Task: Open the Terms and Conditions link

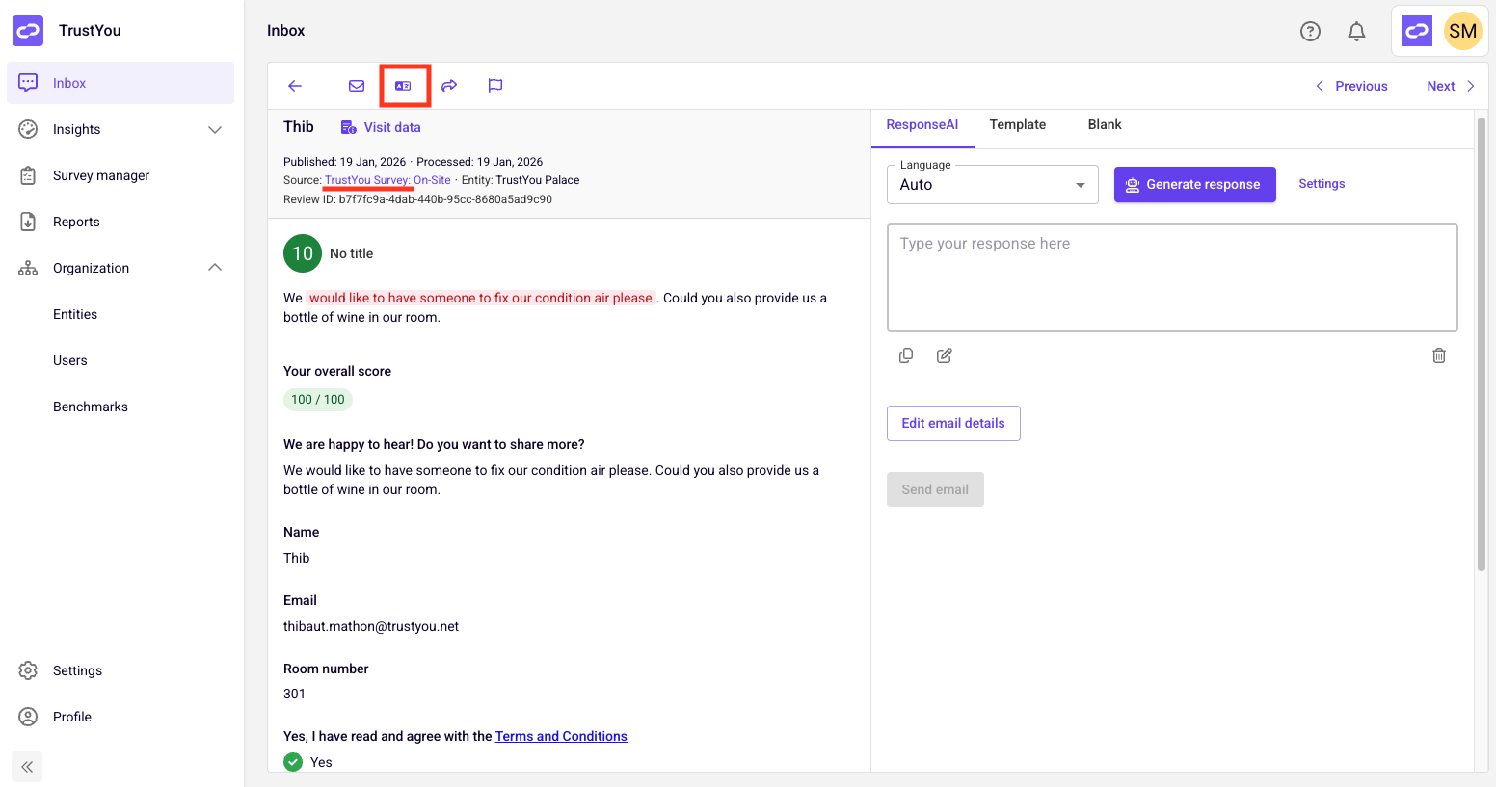Action: (561, 736)
